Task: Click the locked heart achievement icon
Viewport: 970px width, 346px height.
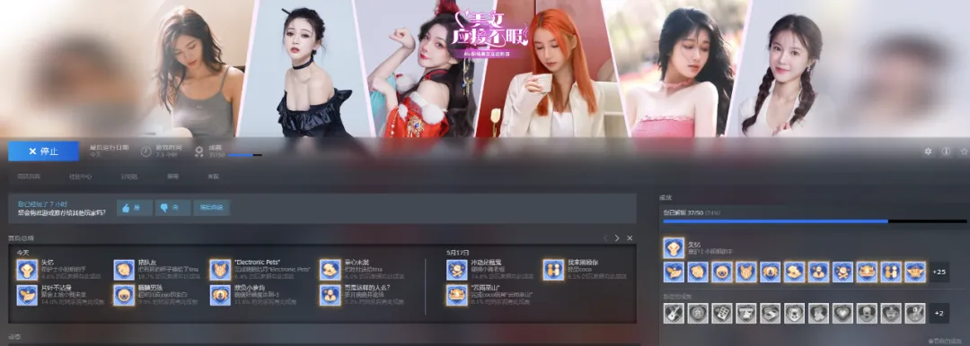Action: [842, 313]
